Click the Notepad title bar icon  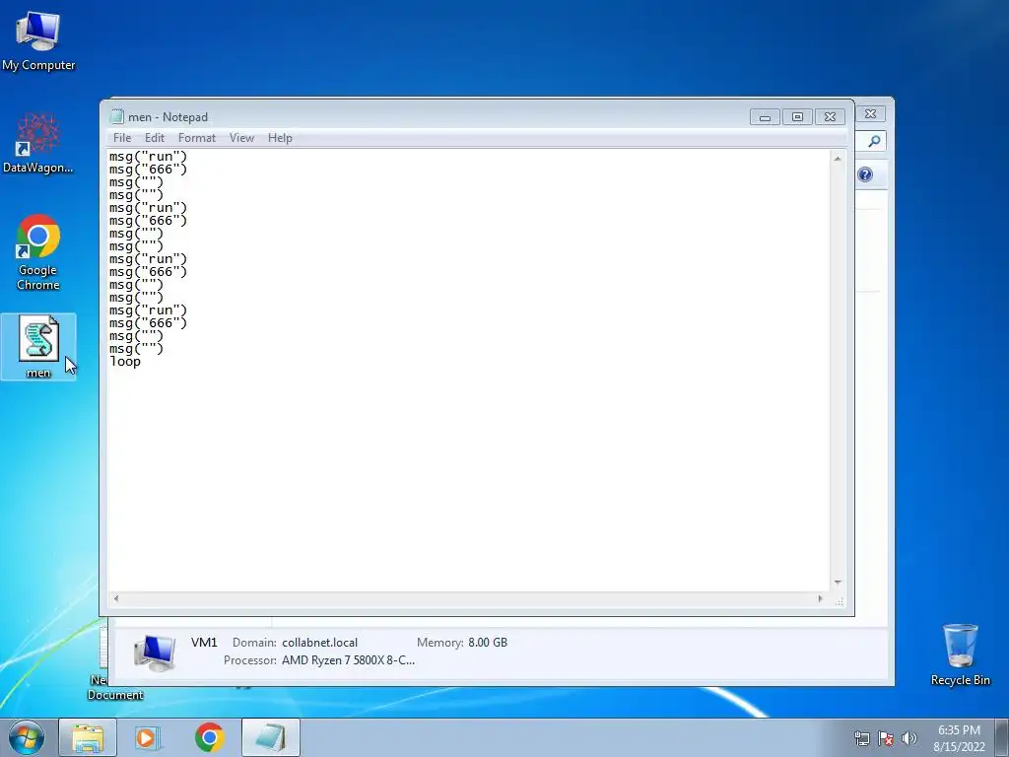tap(116, 116)
